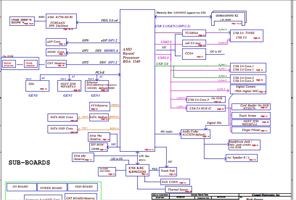Select the FFS(Reserve) block
The image size is (296, 200).
[99, 106]
